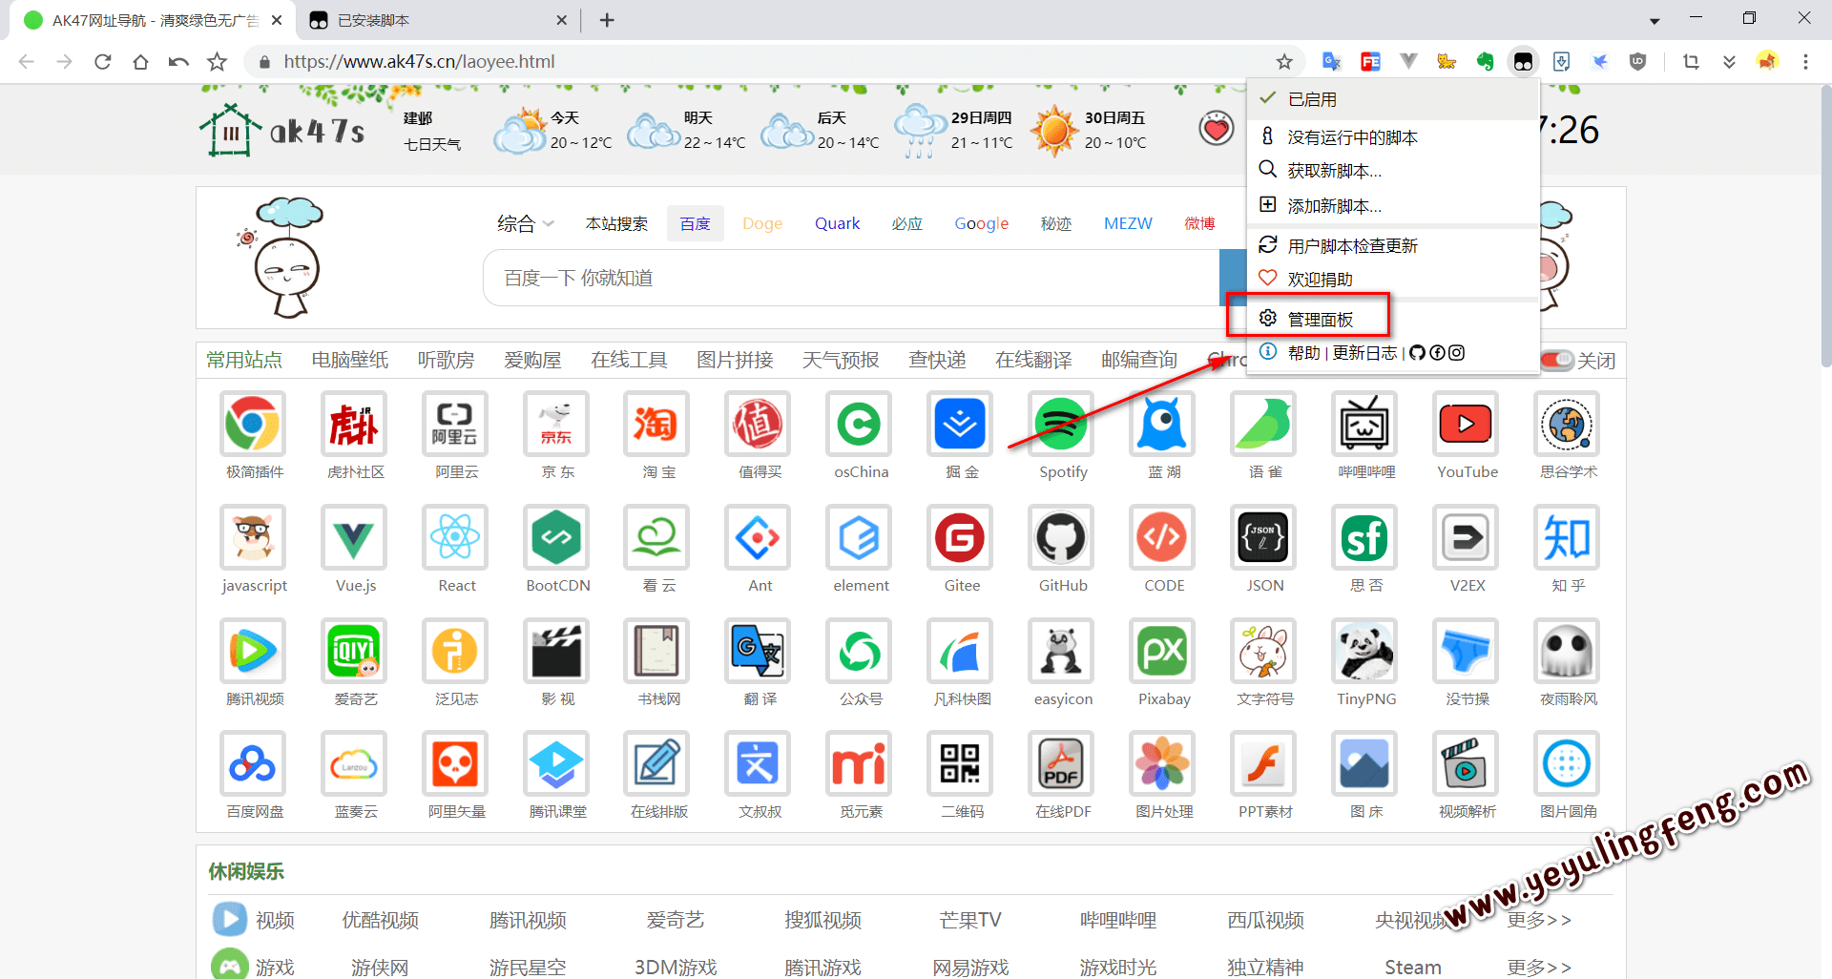Open the 电脑壁纸 category tab

(350, 360)
